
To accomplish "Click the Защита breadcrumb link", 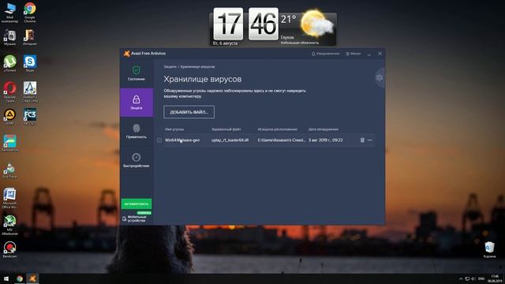I will point(170,66).
